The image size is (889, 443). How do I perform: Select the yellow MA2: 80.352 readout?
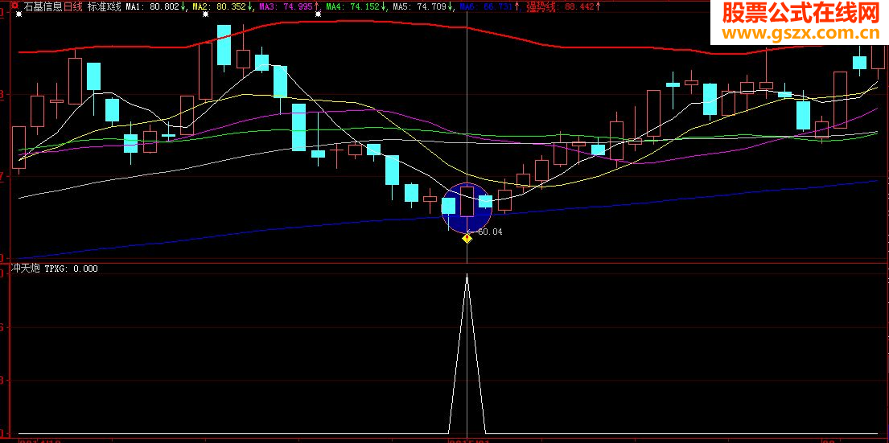click(219, 6)
